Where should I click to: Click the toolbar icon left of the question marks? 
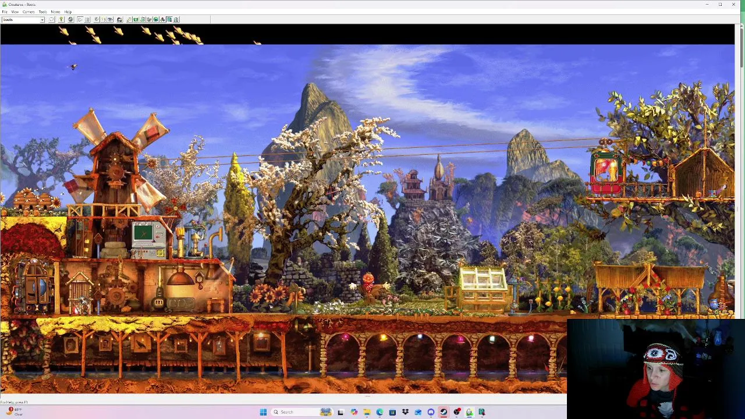(x=96, y=20)
